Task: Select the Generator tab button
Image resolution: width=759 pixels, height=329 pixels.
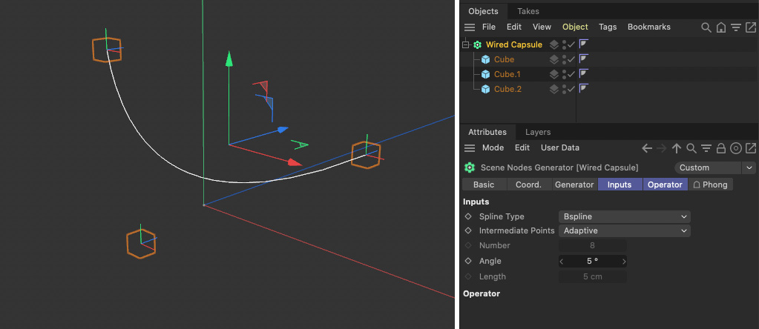Action: pos(574,185)
